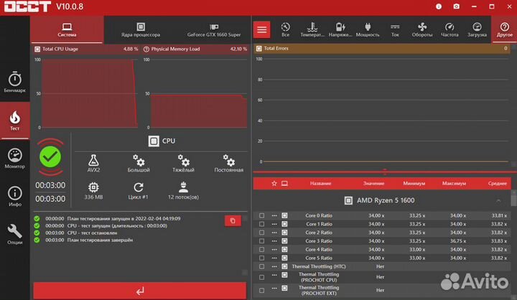Click the green checkmark test status button

coord(50,157)
